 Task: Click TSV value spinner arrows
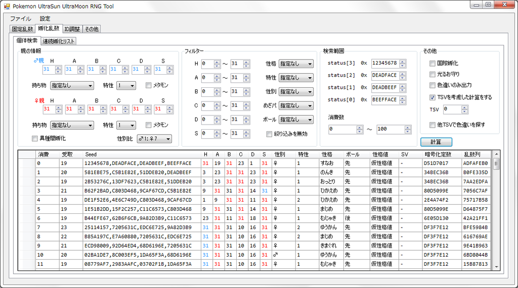coord(464,109)
